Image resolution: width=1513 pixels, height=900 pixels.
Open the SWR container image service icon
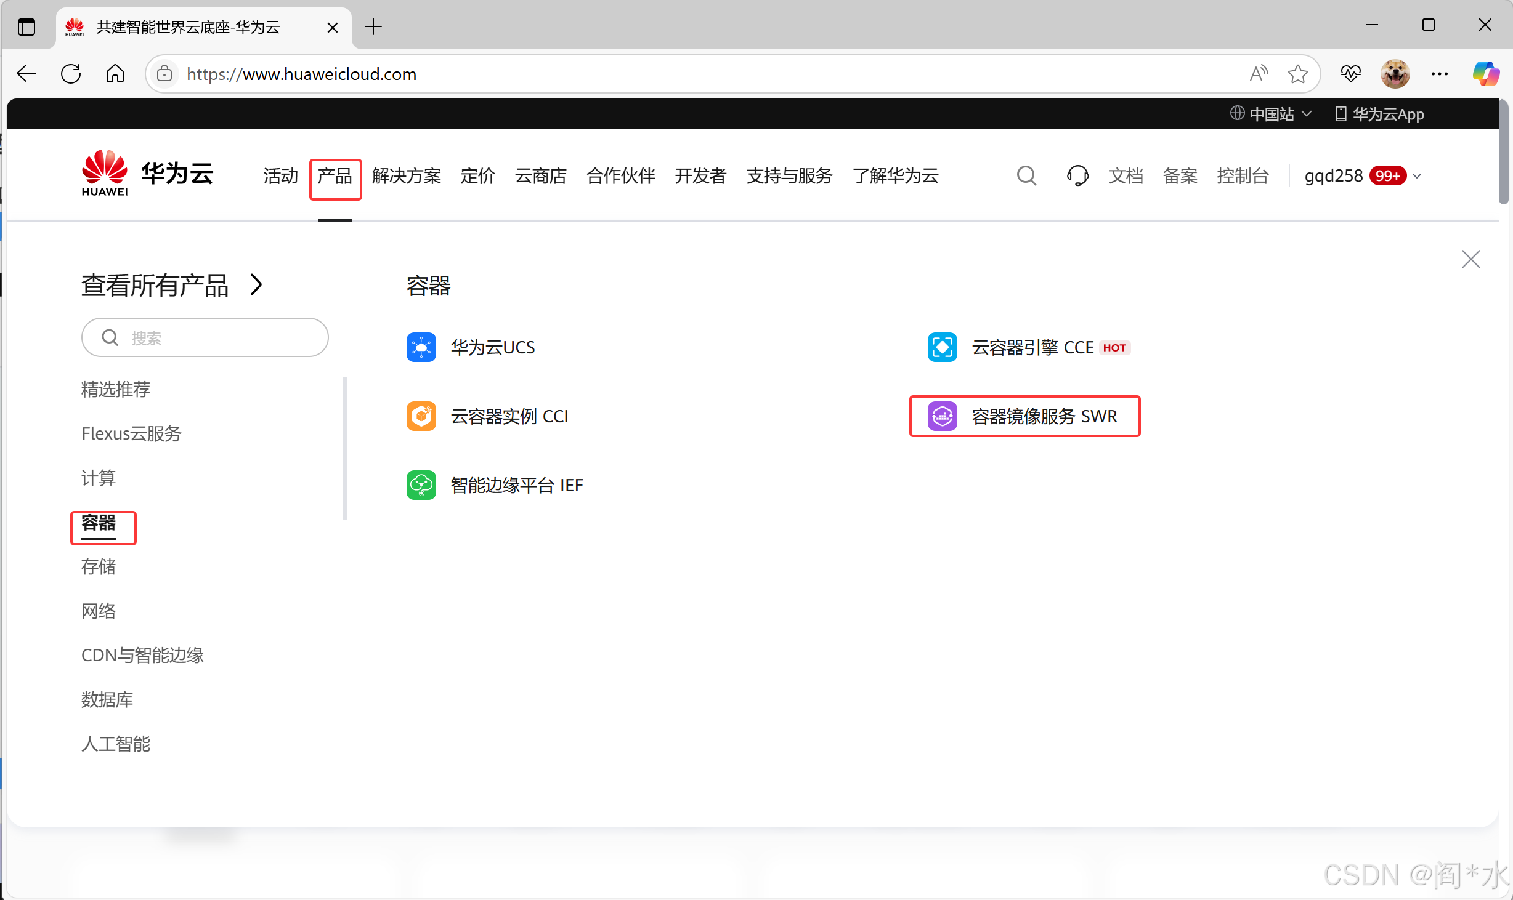point(942,416)
